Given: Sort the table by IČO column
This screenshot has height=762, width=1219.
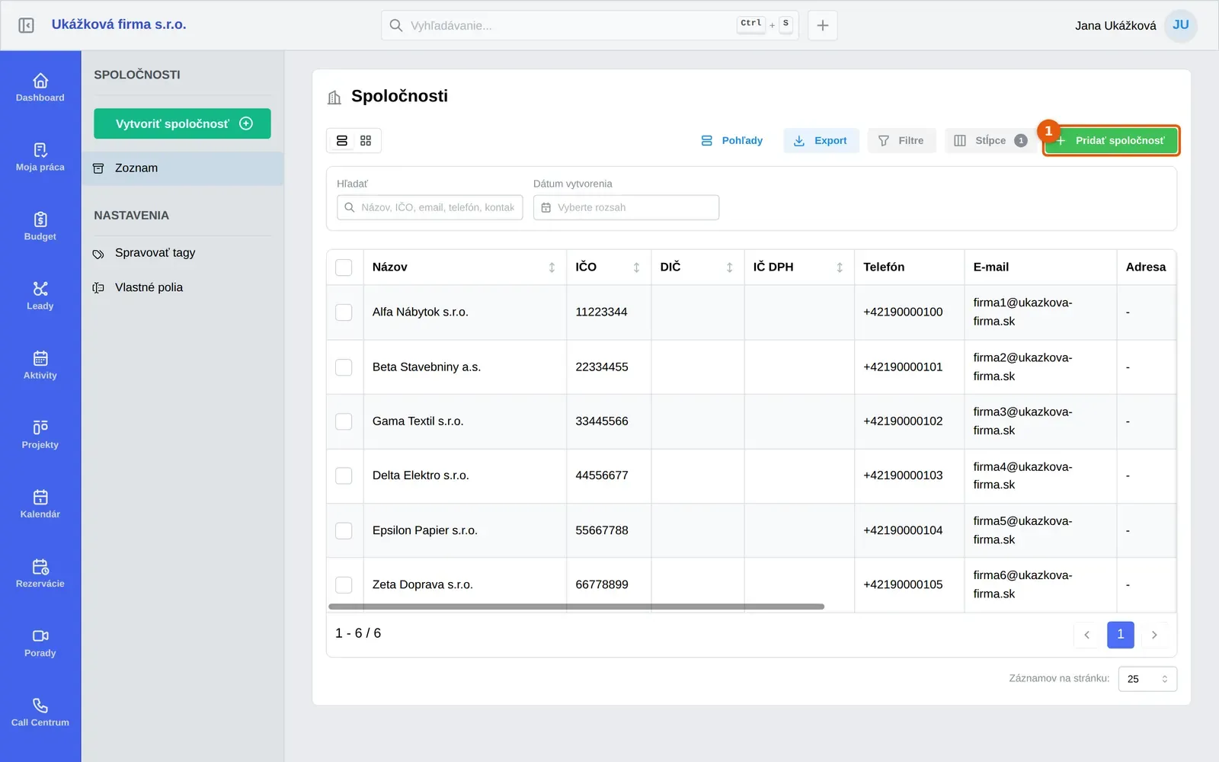Looking at the screenshot, I should click(x=636, y=267).
